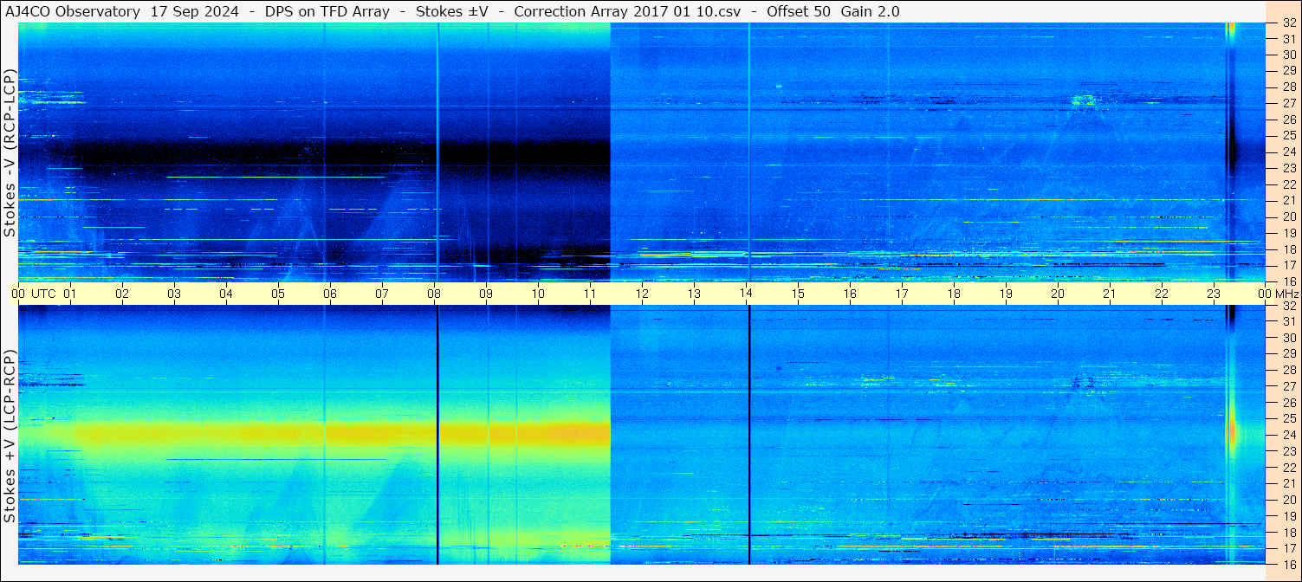Select the 05 hour mark on the UTC axis
This screenshot has height=582, width=1302.
pos(278,294)
